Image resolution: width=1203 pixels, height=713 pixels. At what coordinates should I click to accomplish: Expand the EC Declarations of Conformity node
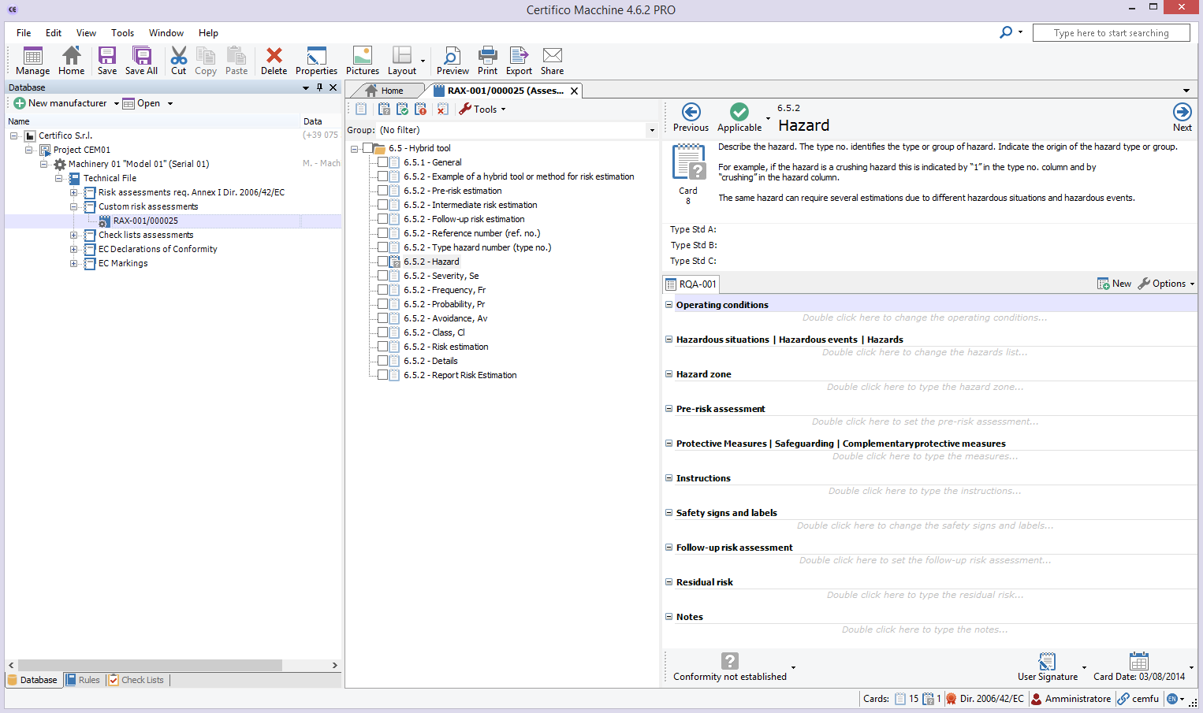[x=73, y=249]
